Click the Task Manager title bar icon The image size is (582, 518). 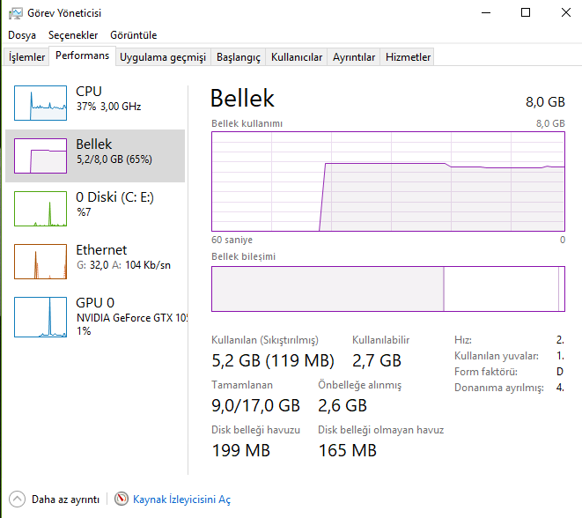click(x=16, y=13)
